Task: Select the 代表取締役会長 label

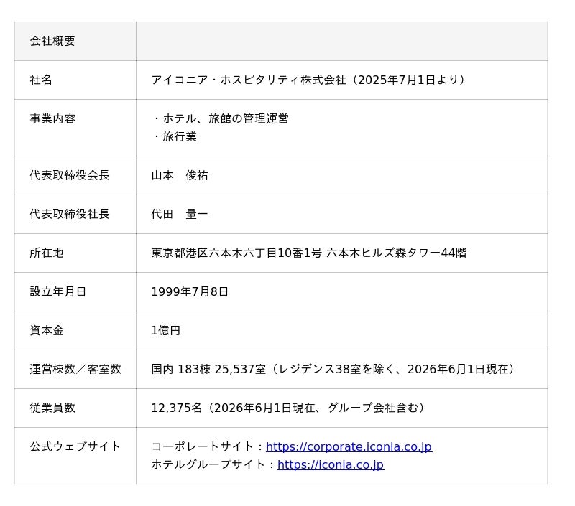Action: tap(70, 175)
